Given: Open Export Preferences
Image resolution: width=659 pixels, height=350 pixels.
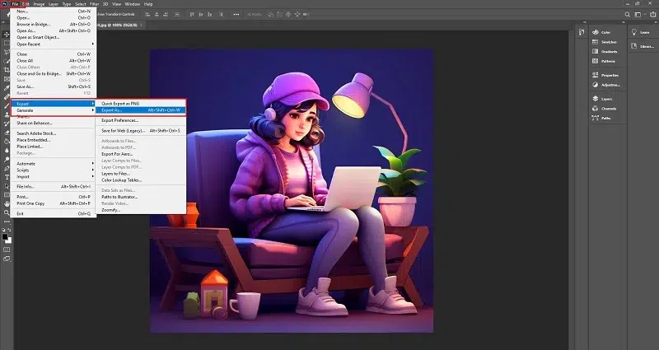Looking at the screenshot, I should (x=141, y=120).
